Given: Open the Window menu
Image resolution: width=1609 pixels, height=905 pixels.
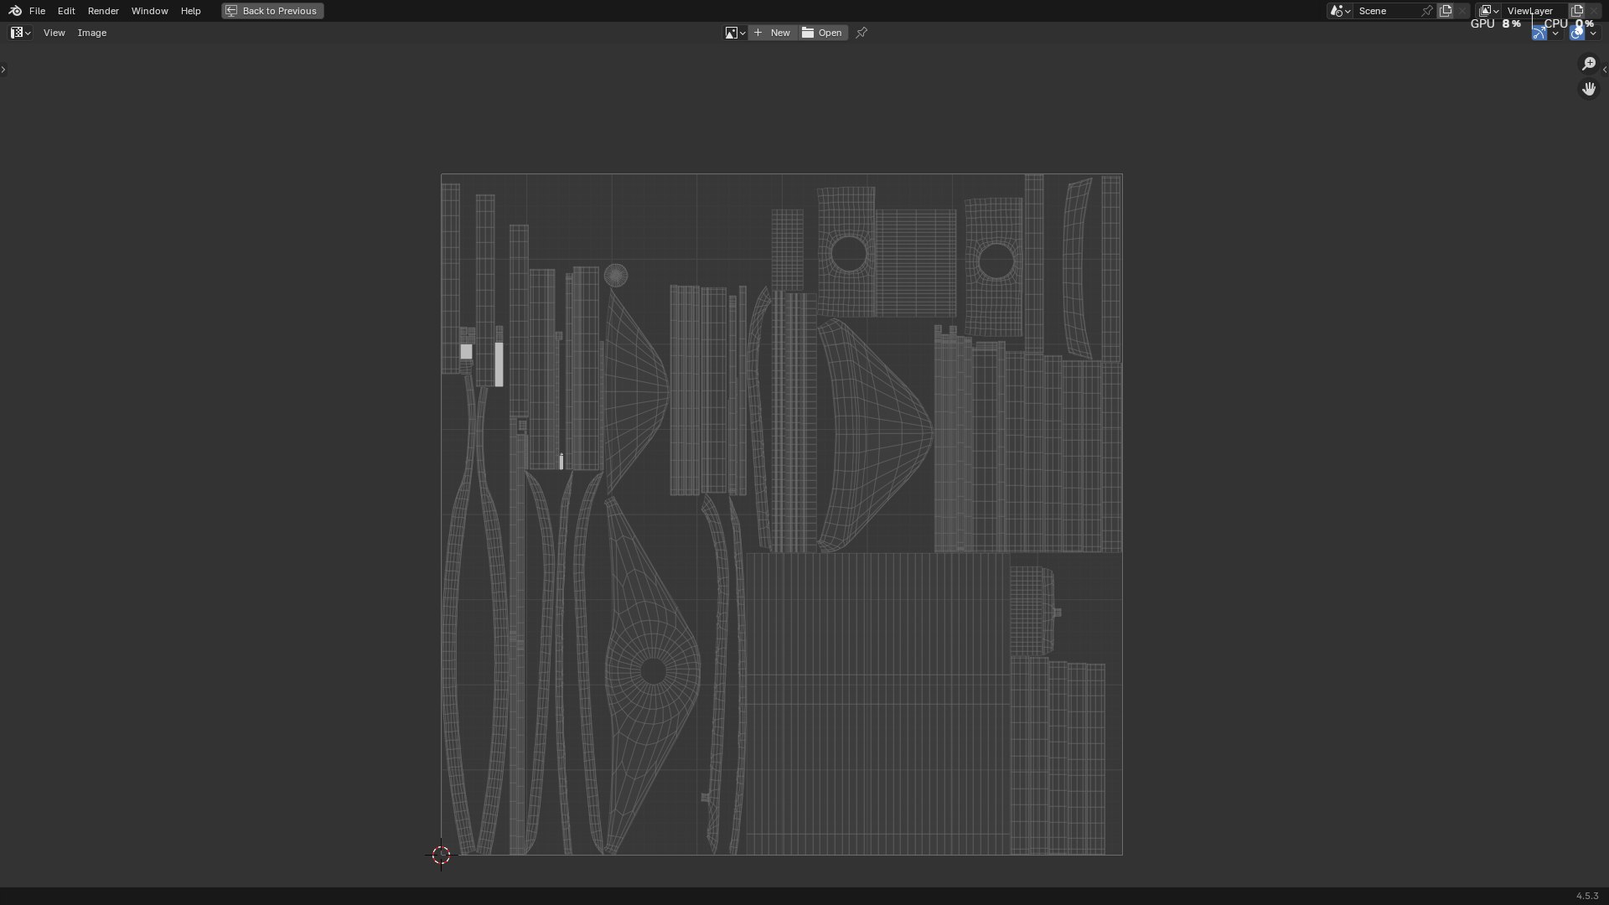Looking at the screenshot, I should pos(149,11).
